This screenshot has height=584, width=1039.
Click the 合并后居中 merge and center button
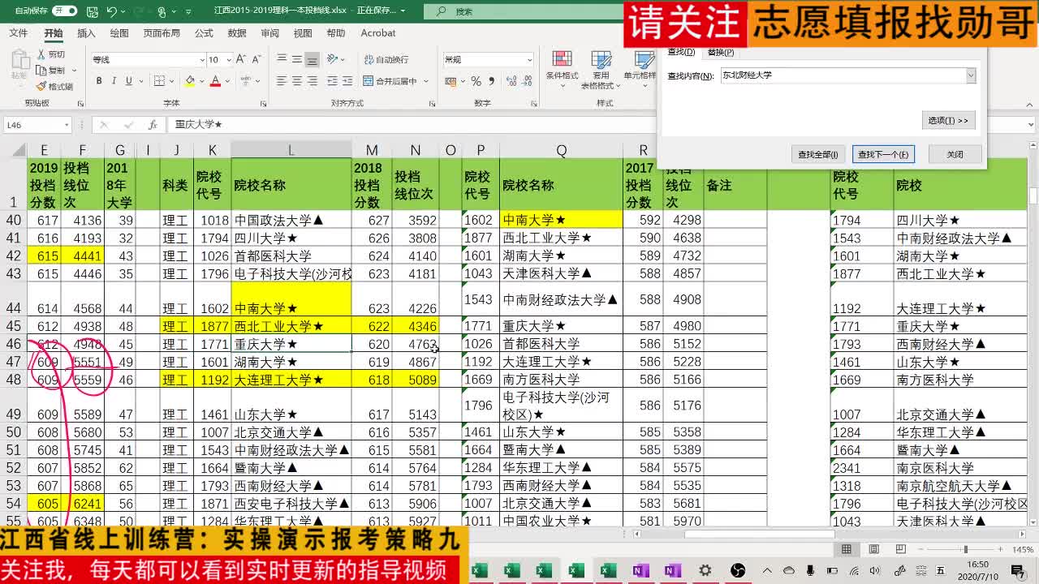click(x=390, y=81)
